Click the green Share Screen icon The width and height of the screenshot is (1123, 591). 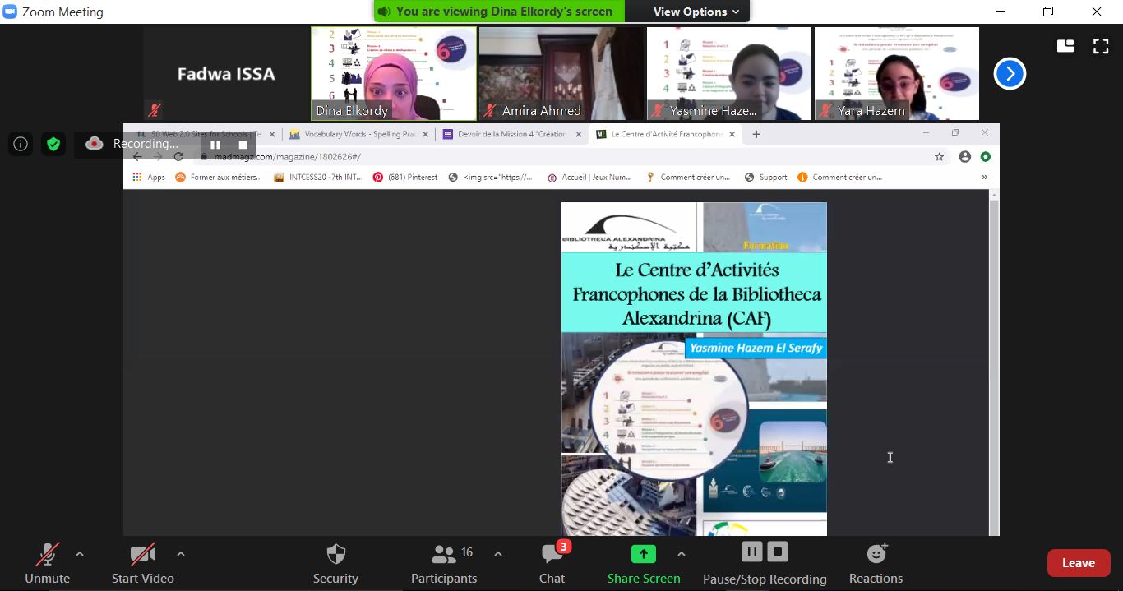click(643, 554)
